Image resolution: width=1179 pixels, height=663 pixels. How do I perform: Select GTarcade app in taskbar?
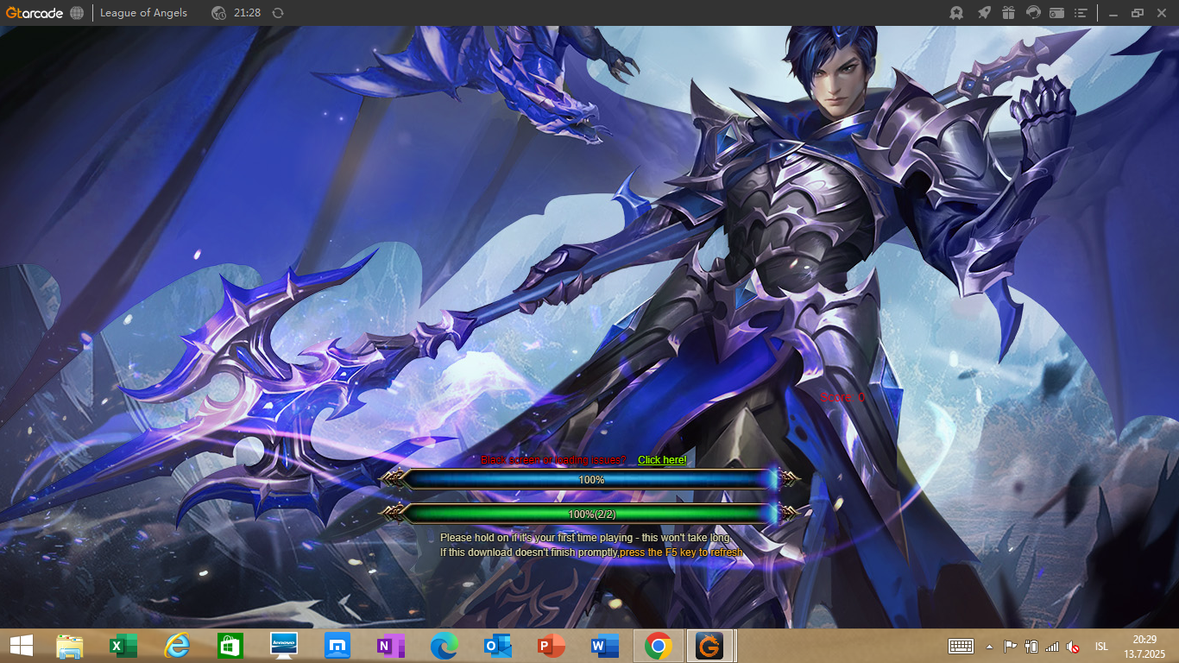point(710,646)
